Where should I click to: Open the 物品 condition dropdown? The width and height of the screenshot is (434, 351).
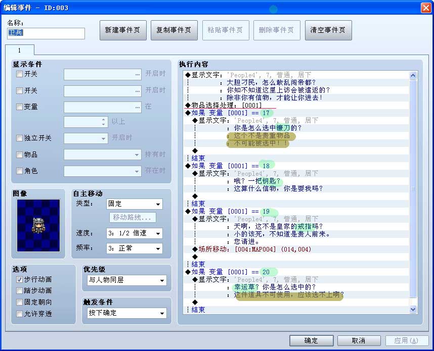tap(103, 155)
